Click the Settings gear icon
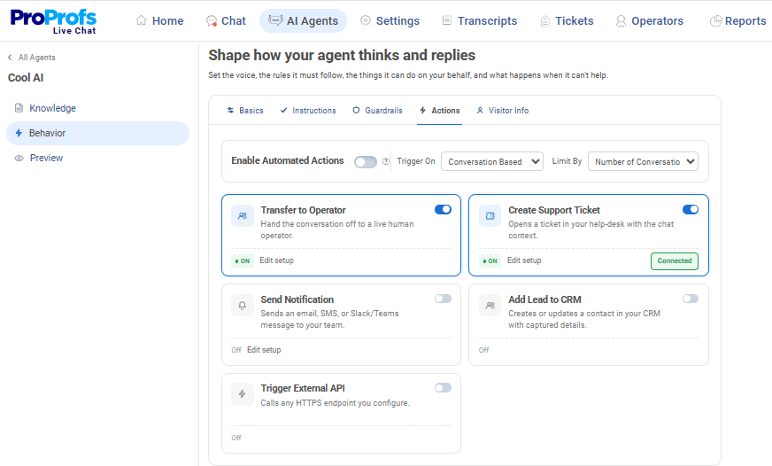 point(366,20)
